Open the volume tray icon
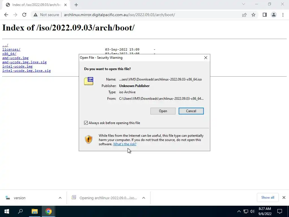The height and width of the screenshot is (217, 289). coord(252,211)
